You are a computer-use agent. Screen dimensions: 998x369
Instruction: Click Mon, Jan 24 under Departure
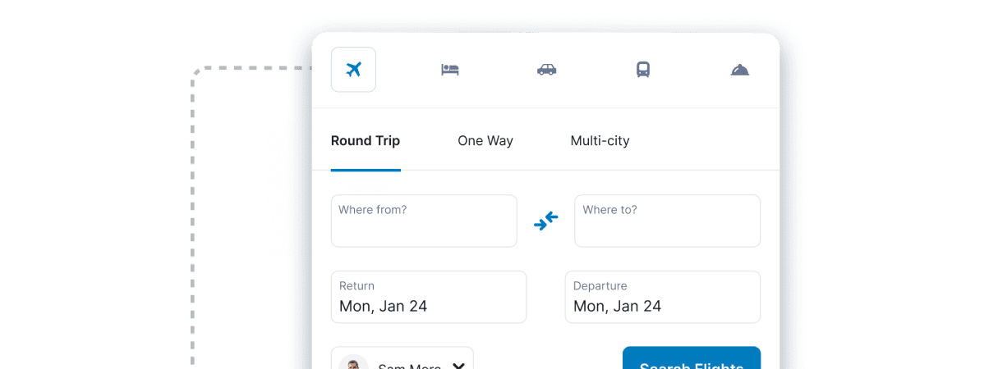click(618, 307)
